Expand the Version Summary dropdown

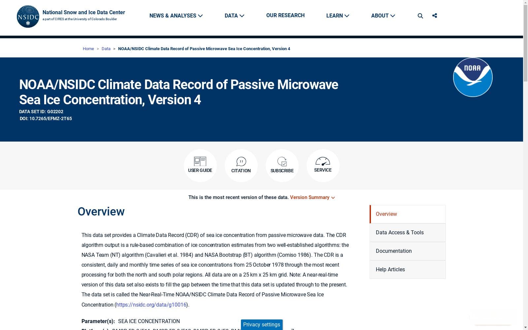click(x=312, y=197)
